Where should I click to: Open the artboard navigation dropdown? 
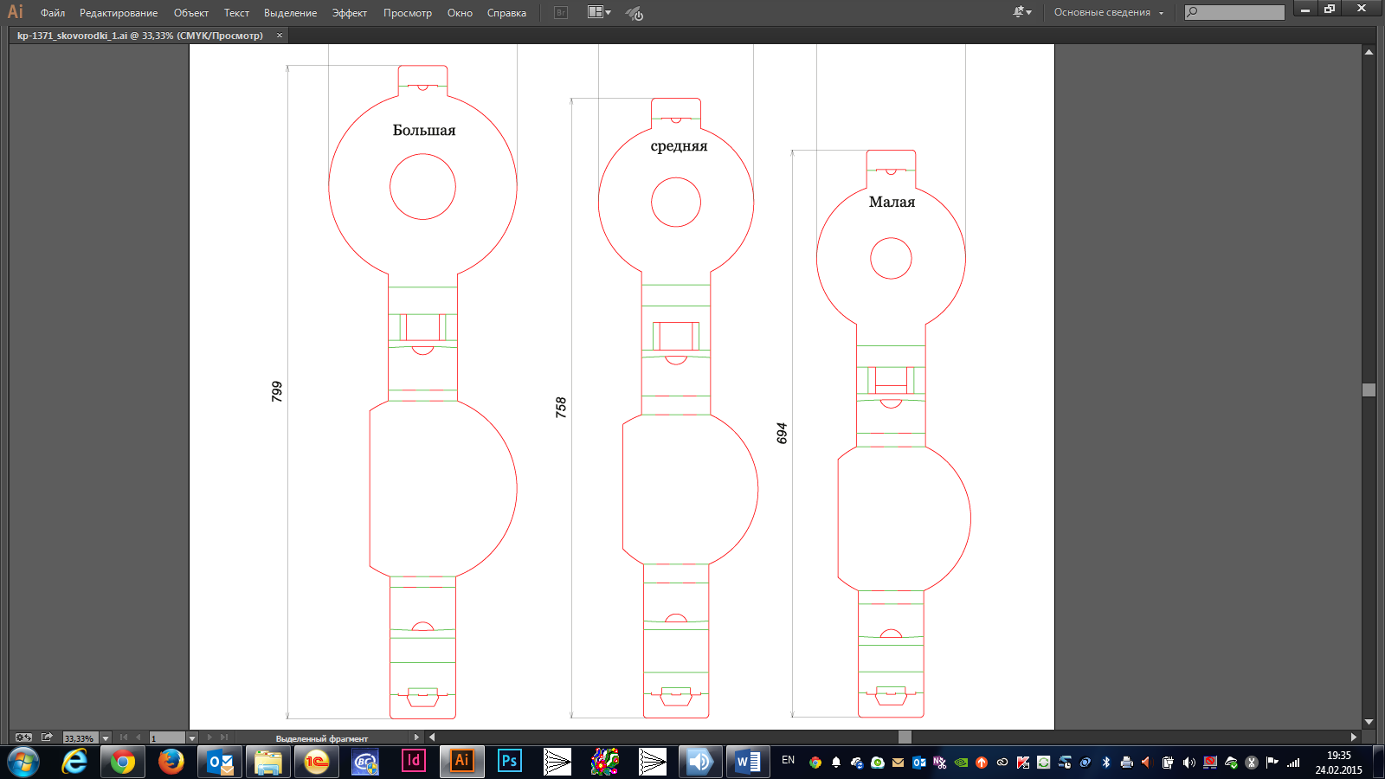pyautogui.click(x=192, y=738)
